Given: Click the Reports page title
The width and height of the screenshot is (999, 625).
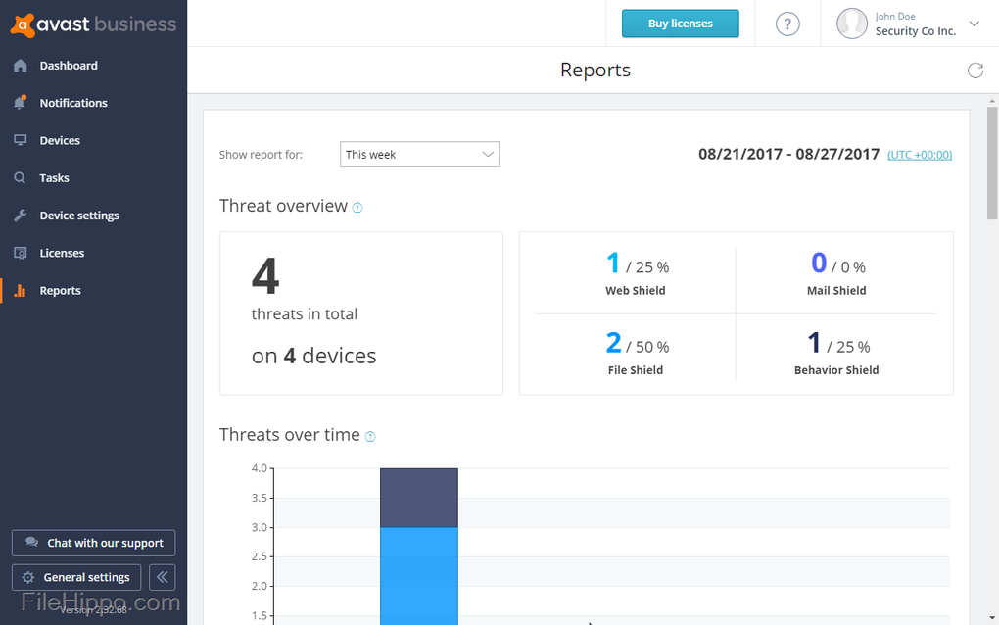Looking at the screenshot, I should (595, 71).
